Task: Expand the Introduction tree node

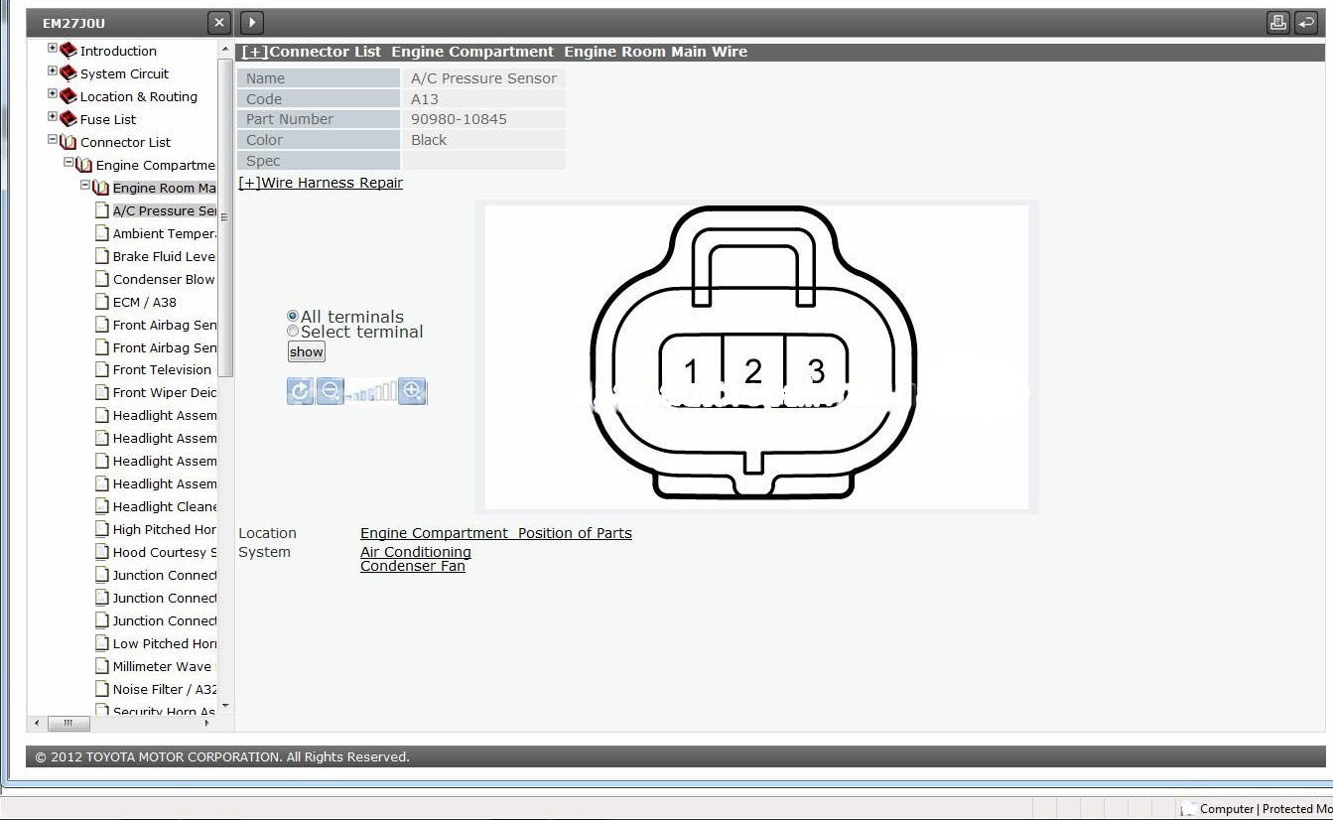Action: [x=53, y=49]
